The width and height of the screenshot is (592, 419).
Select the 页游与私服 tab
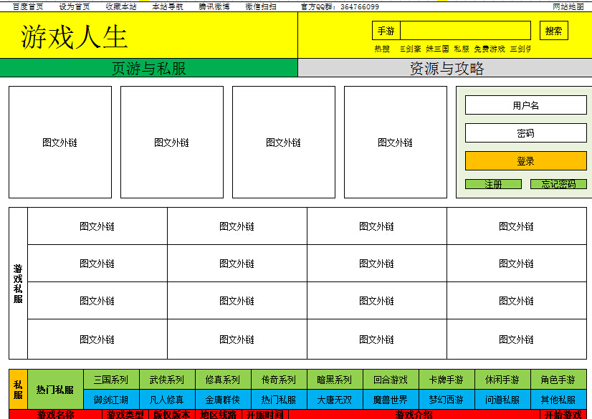148,68
